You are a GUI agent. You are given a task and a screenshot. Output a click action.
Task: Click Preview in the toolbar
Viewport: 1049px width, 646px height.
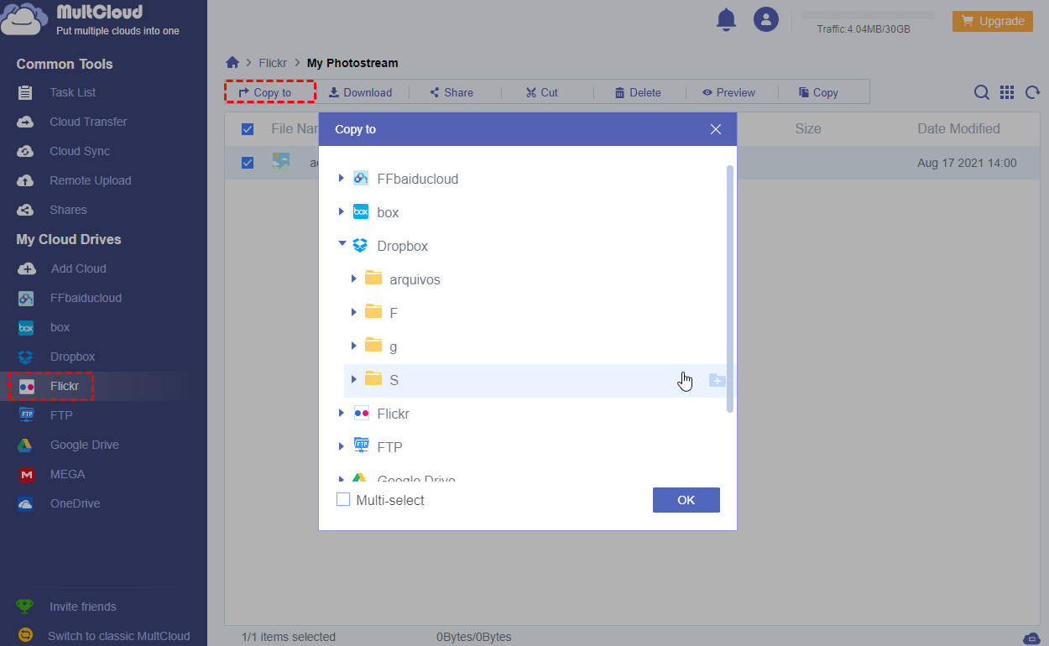[729, 92]
